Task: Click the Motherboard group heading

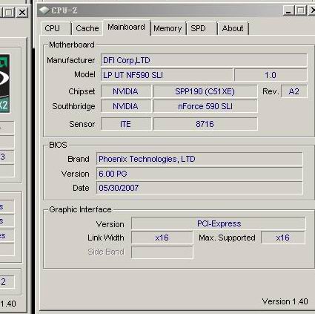Action: click(x=72, y=45)
